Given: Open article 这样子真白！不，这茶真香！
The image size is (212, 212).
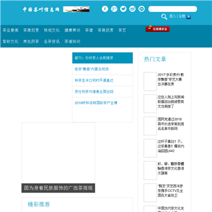Looking at the screenshot, I should coord(171,146).
